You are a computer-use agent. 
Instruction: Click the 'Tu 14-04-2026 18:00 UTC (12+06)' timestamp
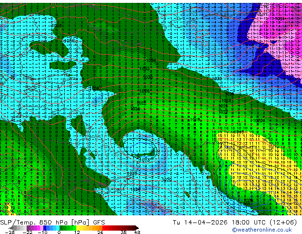point(235,223)
